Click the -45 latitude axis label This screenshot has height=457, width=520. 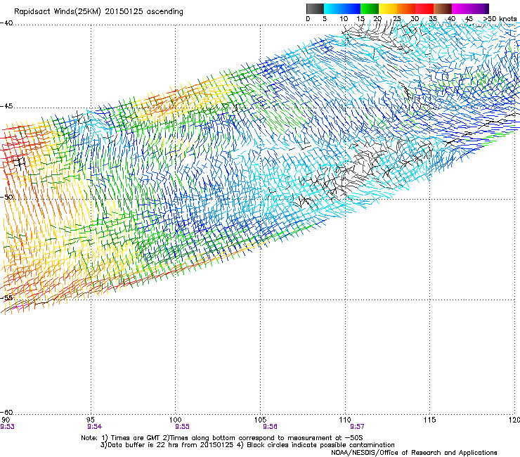(6, 106)
